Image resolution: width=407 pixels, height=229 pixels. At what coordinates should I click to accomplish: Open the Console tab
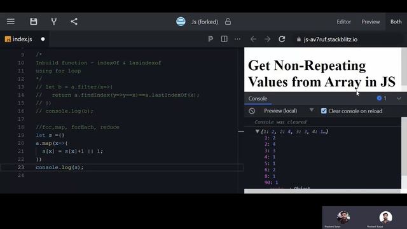258,99
